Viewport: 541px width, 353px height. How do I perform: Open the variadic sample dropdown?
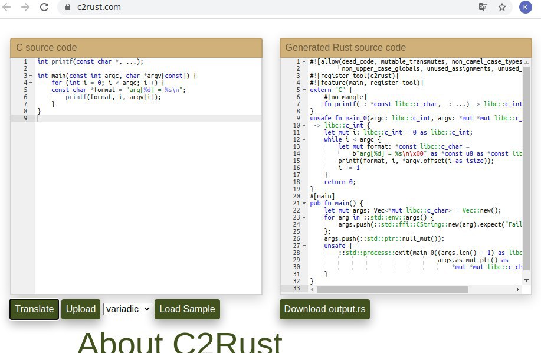coord(127,309)
